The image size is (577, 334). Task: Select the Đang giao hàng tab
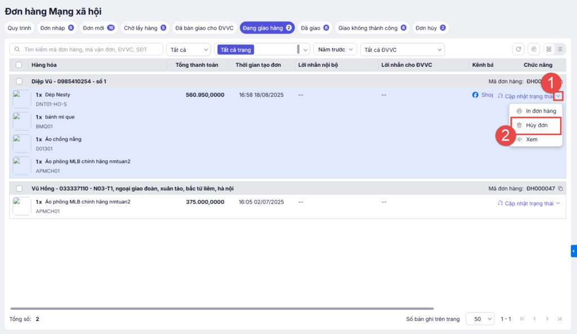267,28
